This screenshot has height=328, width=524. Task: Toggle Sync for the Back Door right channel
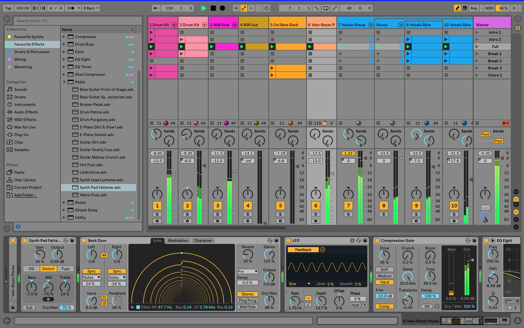point(117,271)
